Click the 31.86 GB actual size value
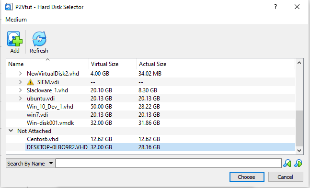The image size is (310, 188). [149, 123]
